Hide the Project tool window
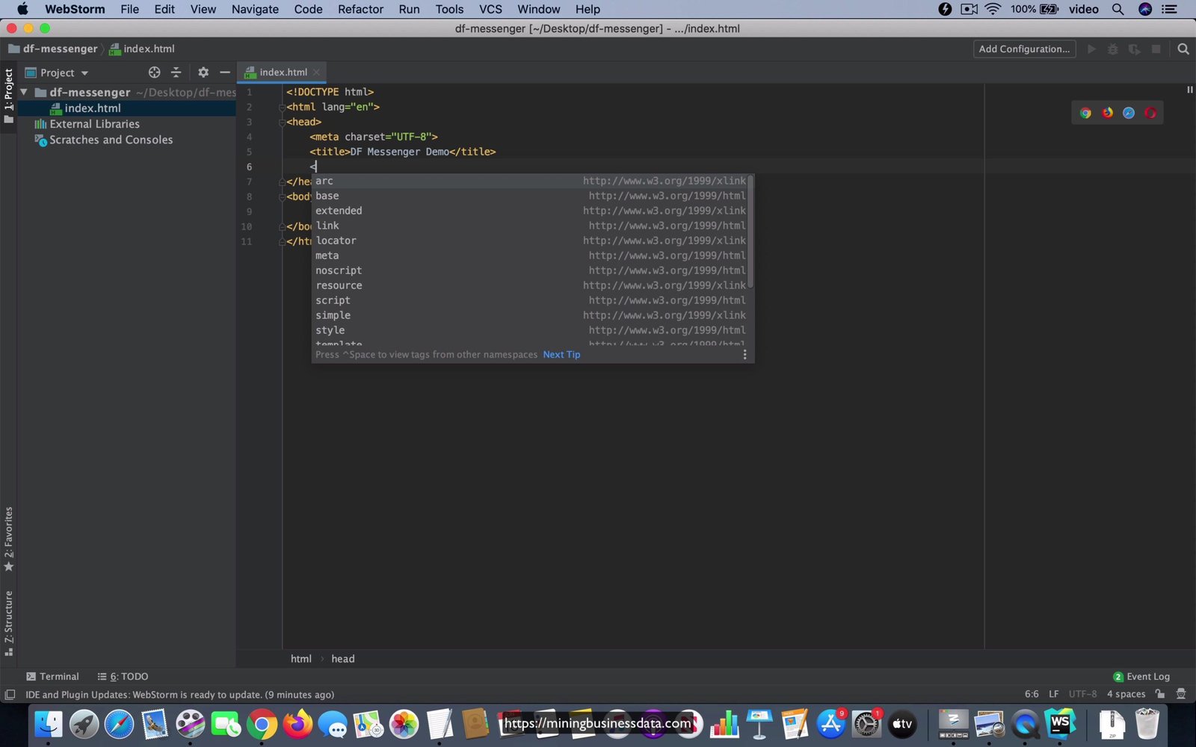1196x747 pixels. coord(224,72)
